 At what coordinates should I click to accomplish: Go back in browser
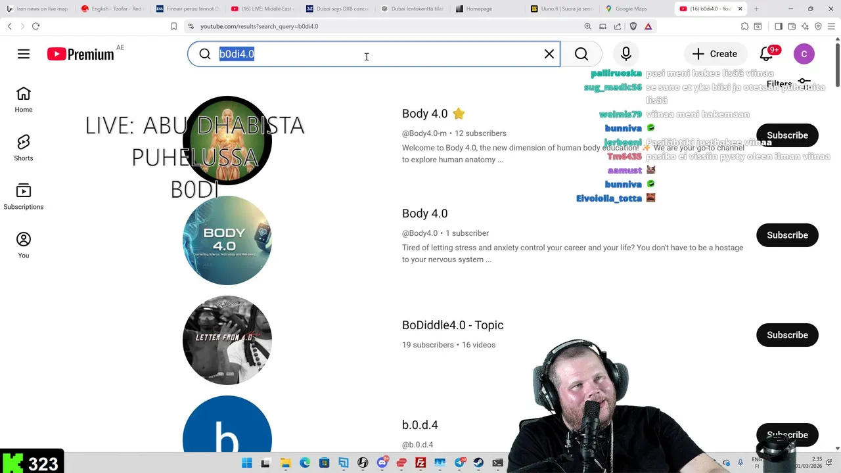click(x=9, y=26)
